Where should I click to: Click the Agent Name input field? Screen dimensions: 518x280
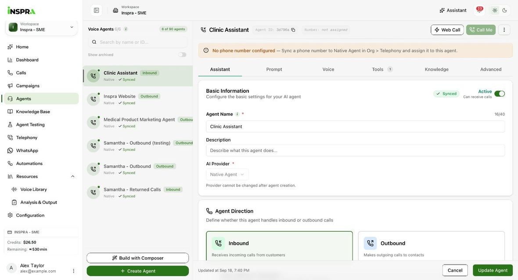355,127
